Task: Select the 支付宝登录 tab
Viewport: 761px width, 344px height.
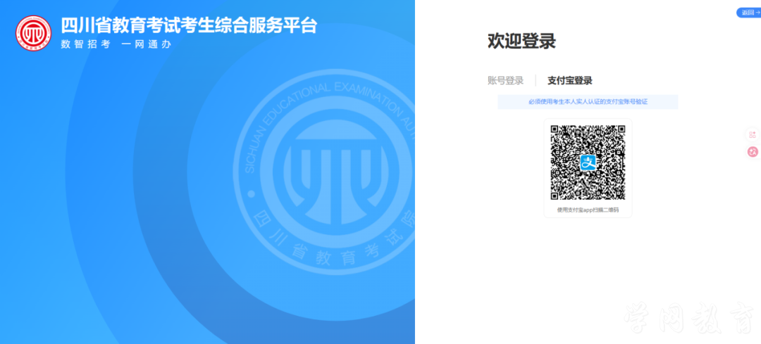Action: coord(570,81)
